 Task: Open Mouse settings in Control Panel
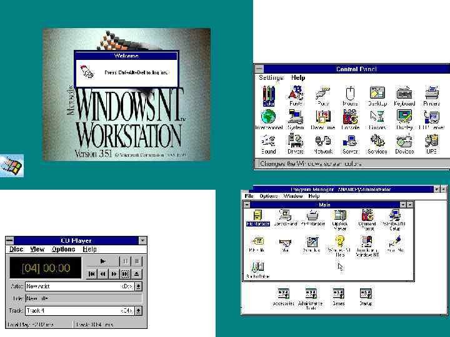click(350, 95)
